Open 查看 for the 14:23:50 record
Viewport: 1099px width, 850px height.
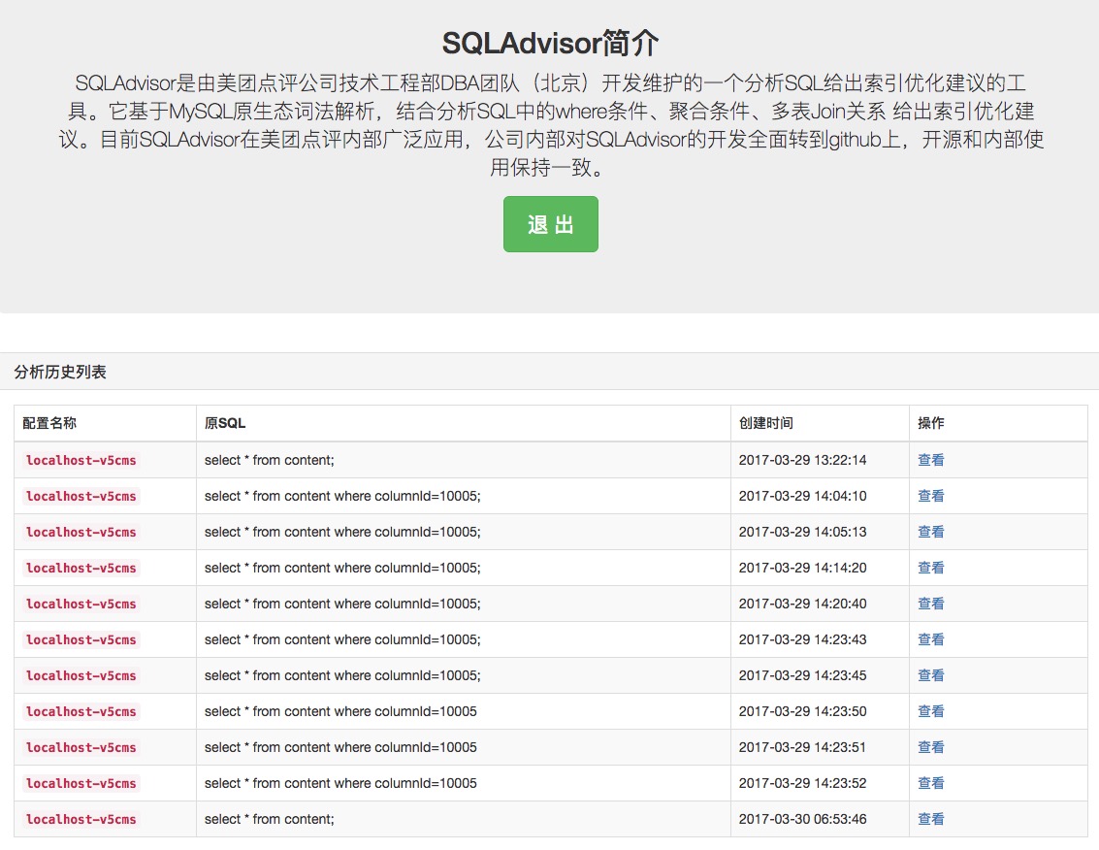[931, 711]
